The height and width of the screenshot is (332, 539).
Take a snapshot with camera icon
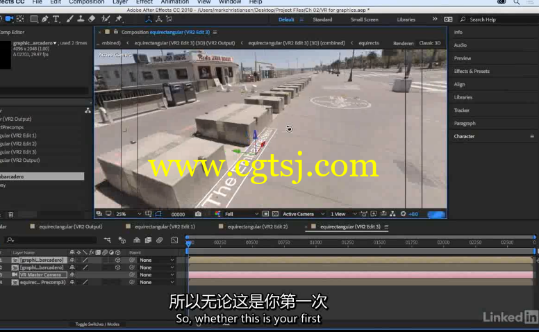(198, 214)
